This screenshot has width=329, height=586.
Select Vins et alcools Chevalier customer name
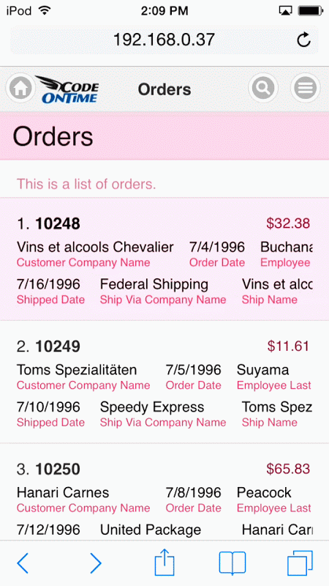[x=95, y=247]
